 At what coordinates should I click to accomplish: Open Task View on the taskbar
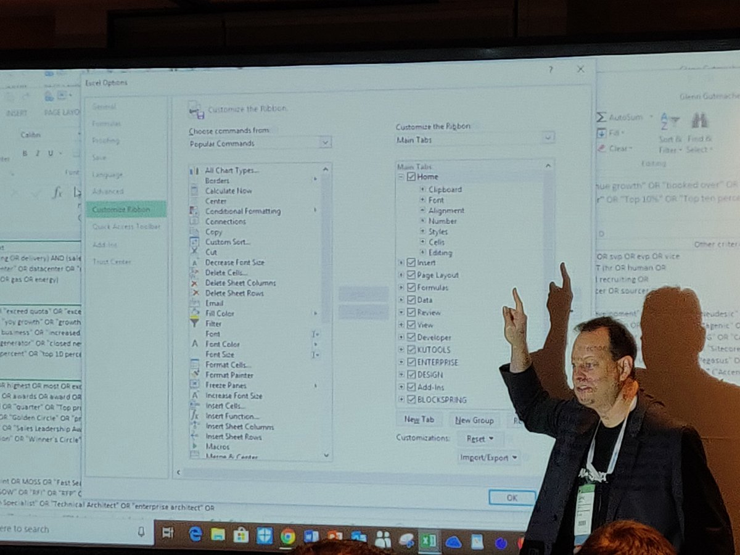[x=168, y=533]
